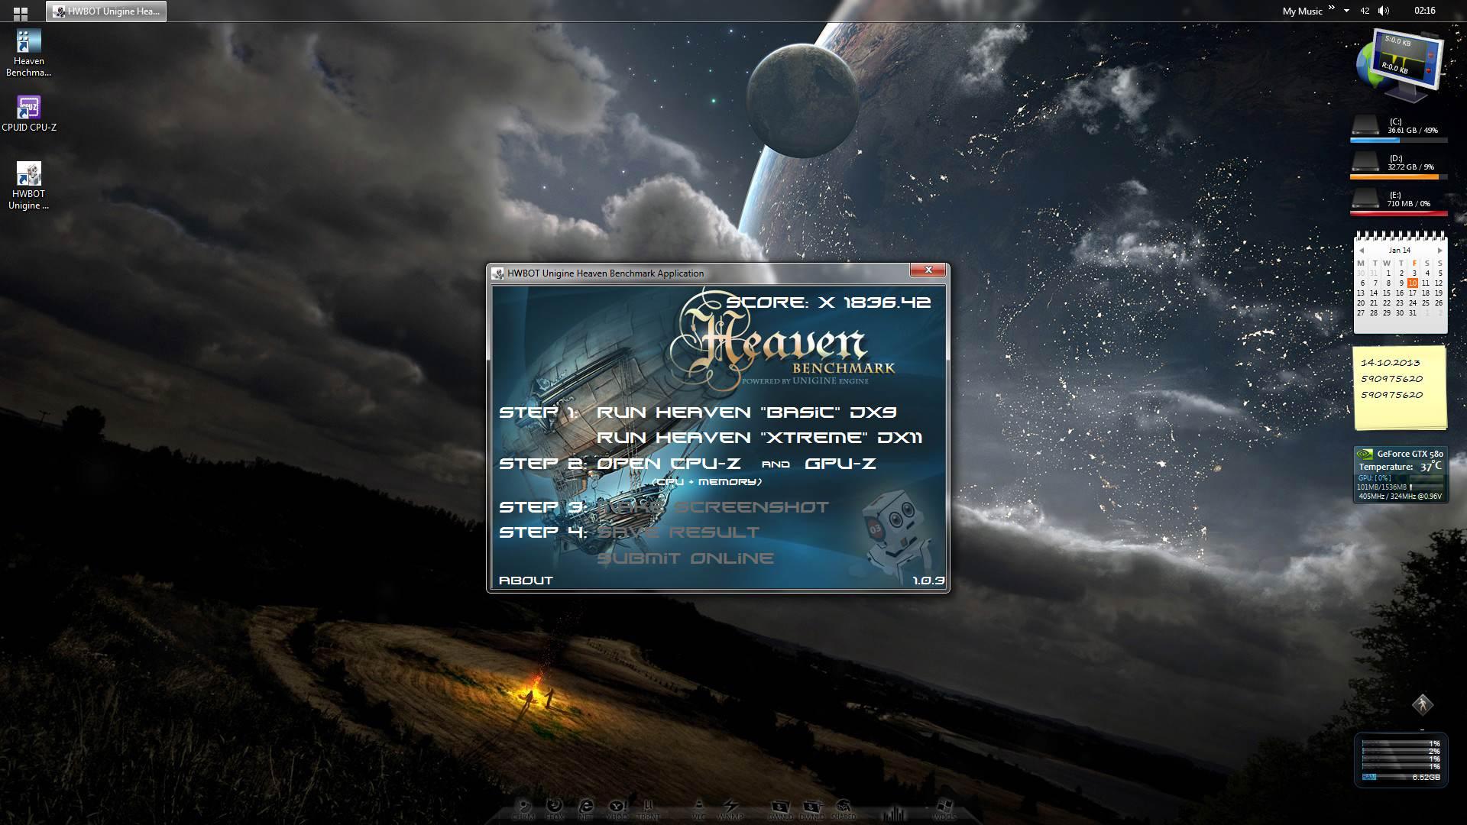This screenshot has width=1467, height=825.
Task: Select day 25 in calendar gadget
Action: [x=1425, y=303]
